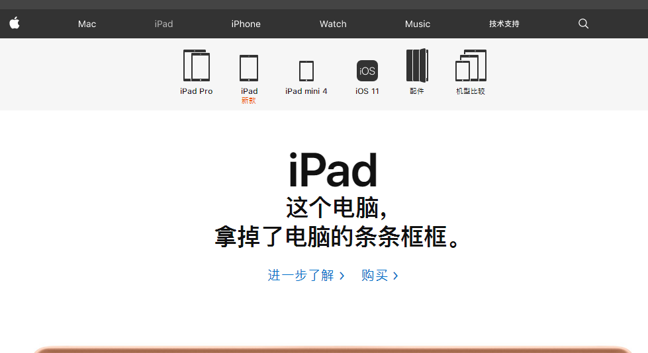This screenshot has height=353, width=648.
Task: Click the iOS 11 text label
Action: [367, 91]
